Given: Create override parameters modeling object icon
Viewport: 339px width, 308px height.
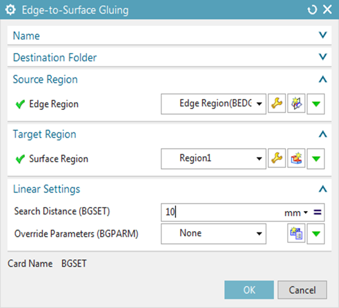Looking at the screenshot, I should click(x=296, y=234).
